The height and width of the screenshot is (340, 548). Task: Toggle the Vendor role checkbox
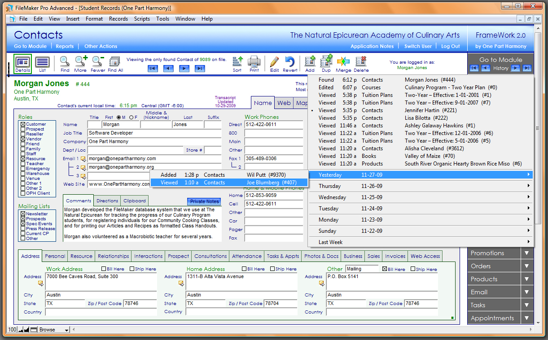23,139
